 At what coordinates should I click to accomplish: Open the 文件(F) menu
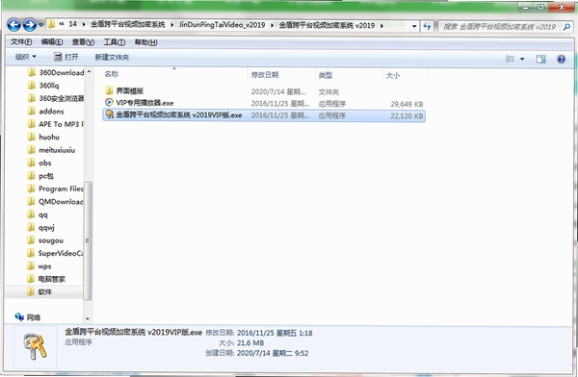click(21, 42)
